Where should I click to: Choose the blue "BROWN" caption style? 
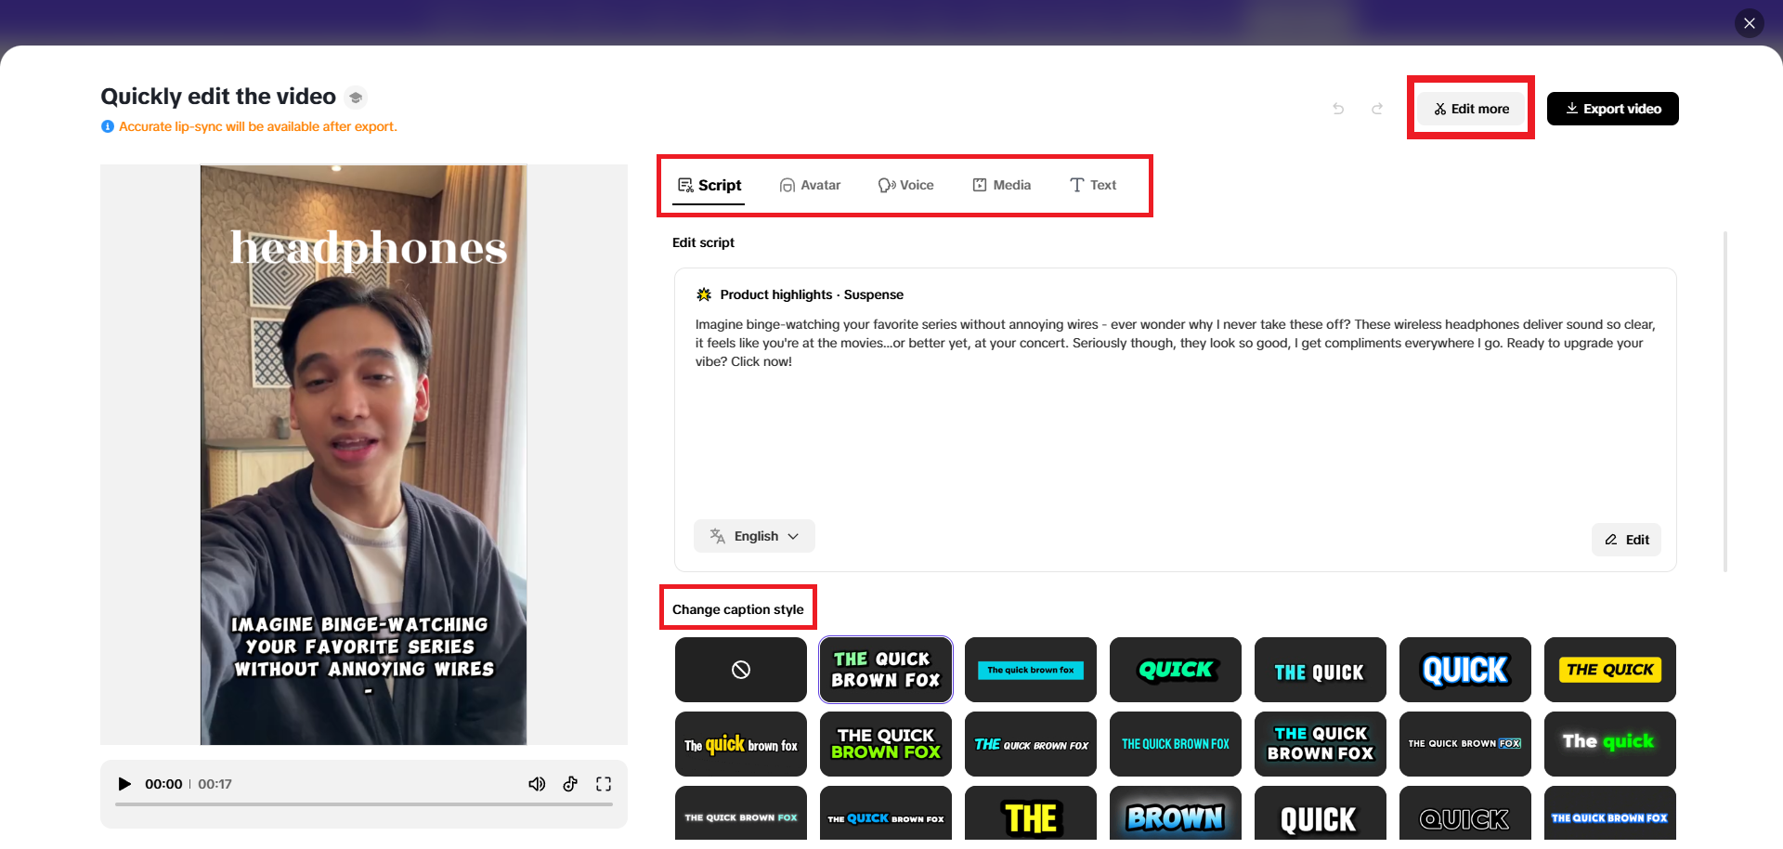pos(1176,816)
